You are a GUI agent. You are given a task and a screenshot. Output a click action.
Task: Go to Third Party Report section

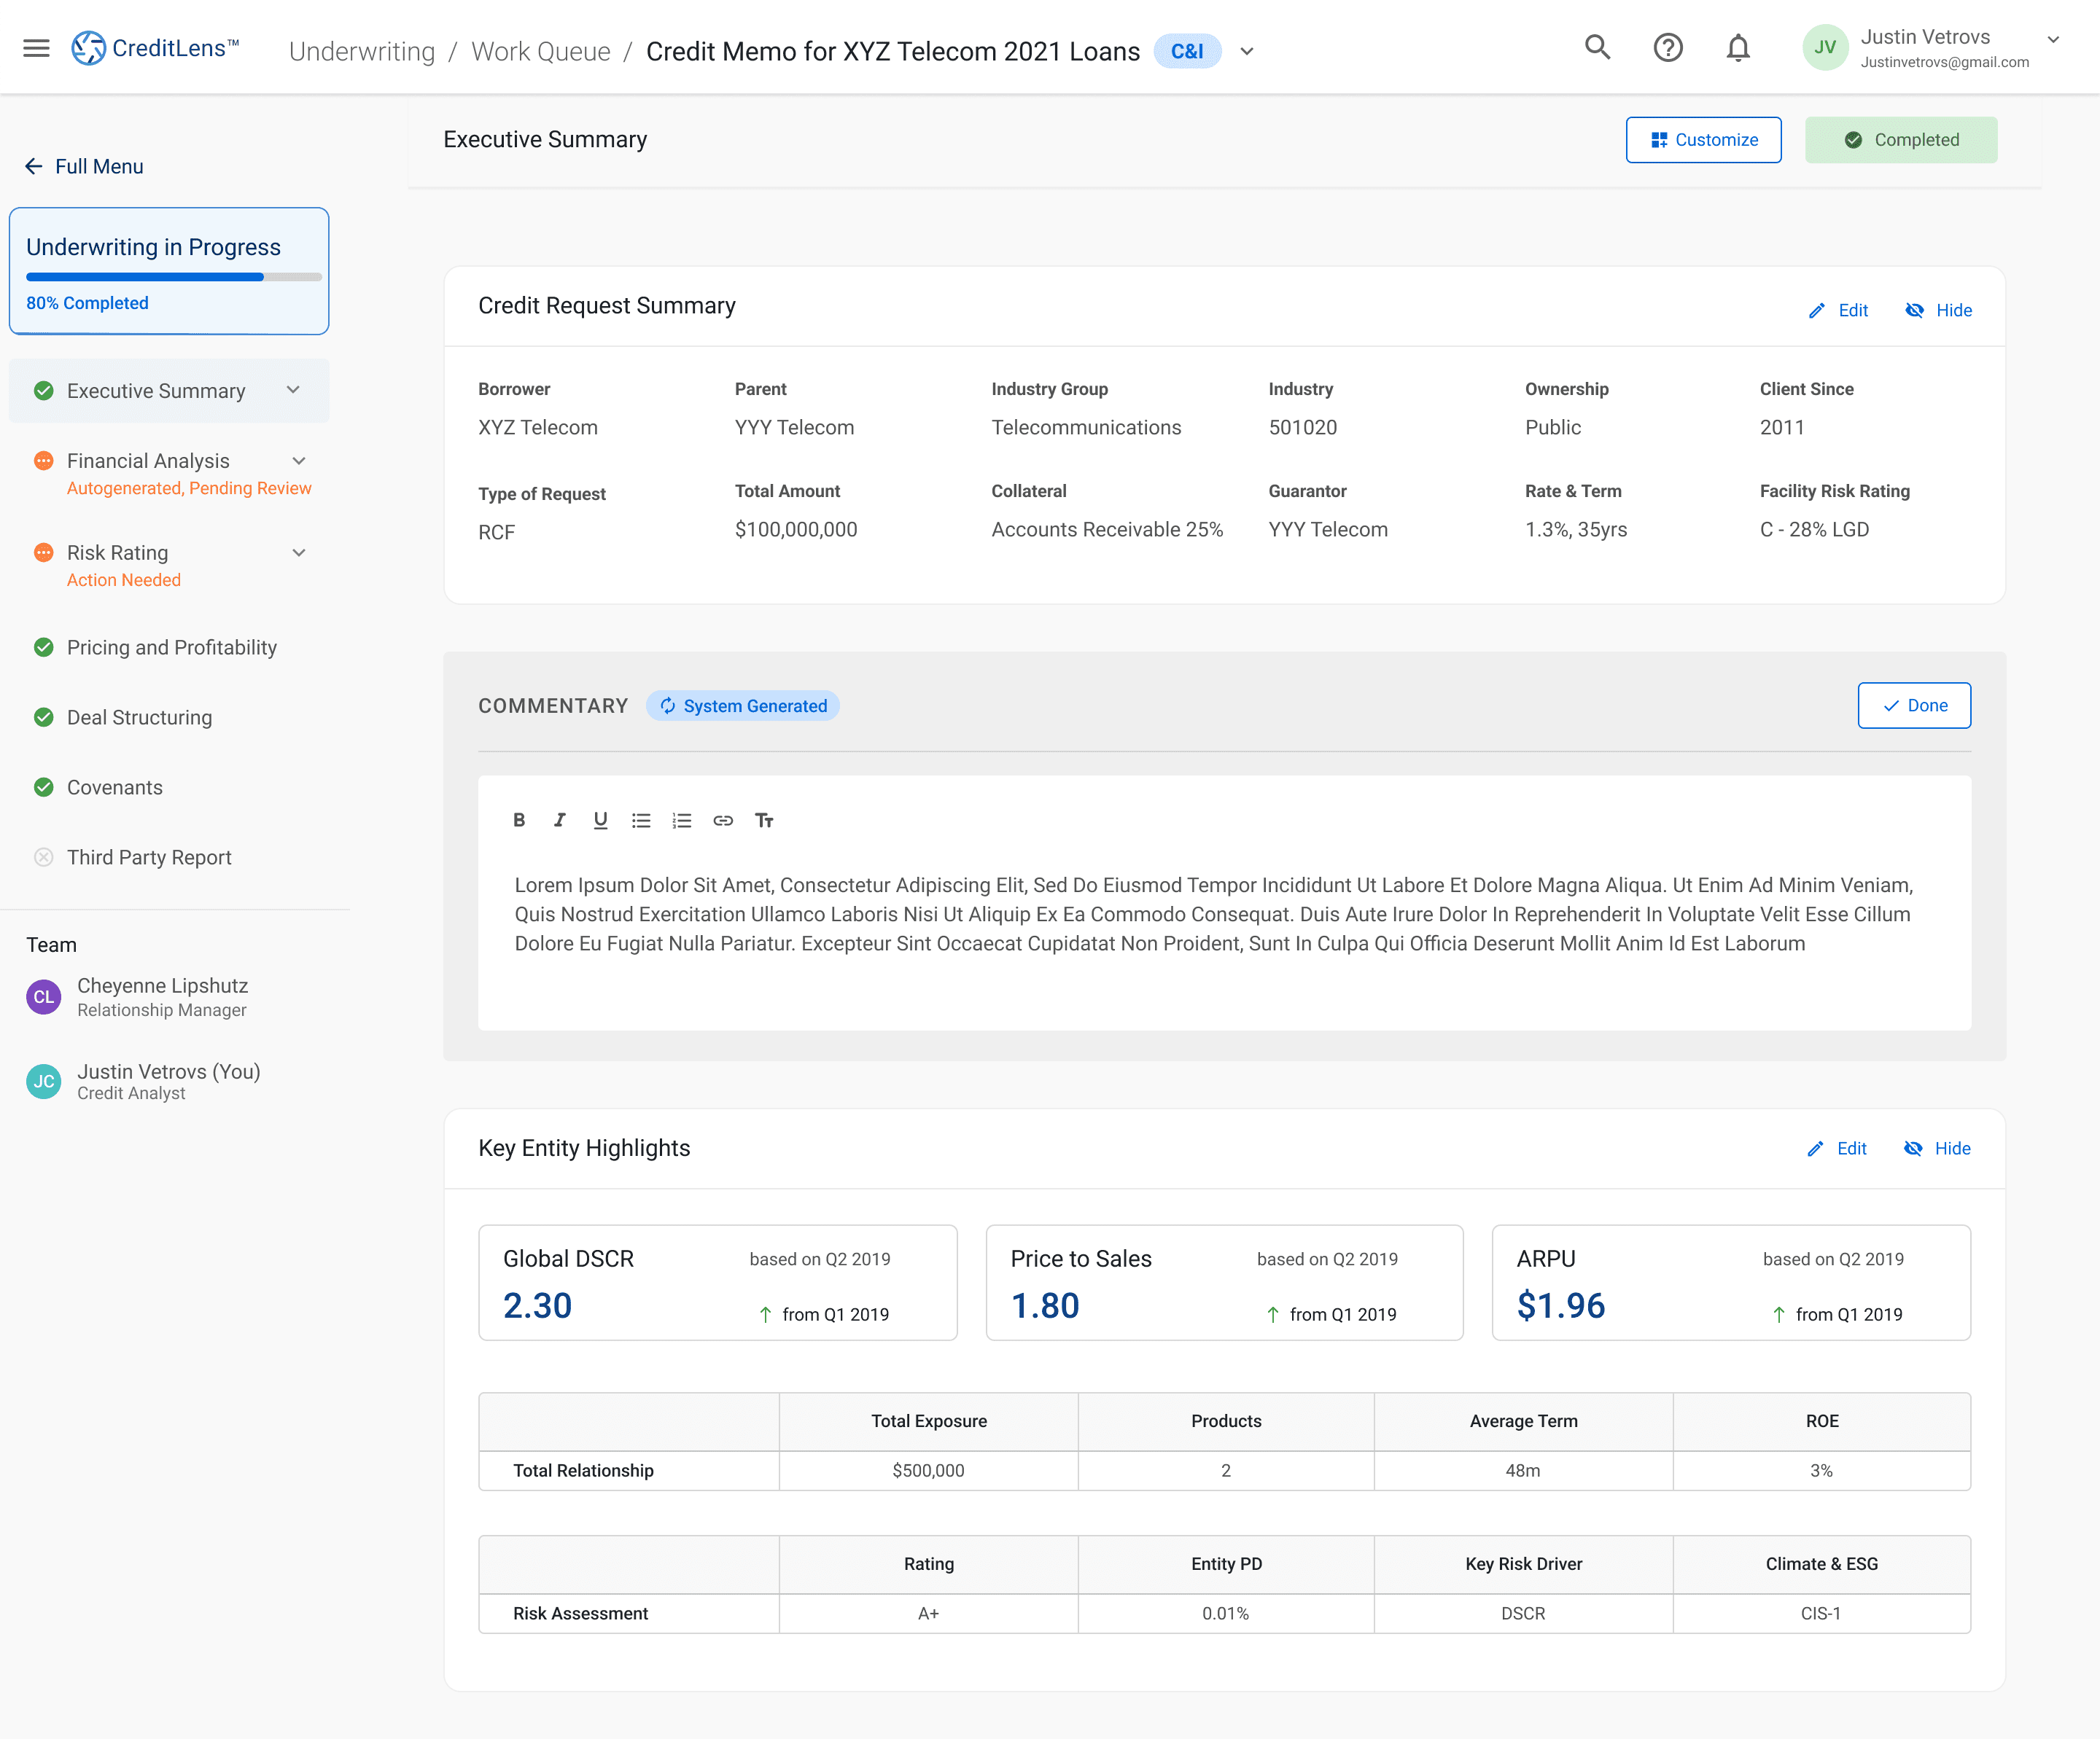tap(149, 858)
